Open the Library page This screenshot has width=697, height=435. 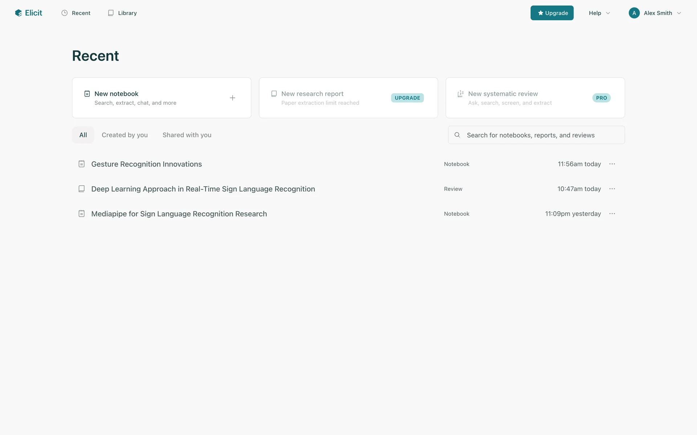pyautogui.click(x=122, y=13)
